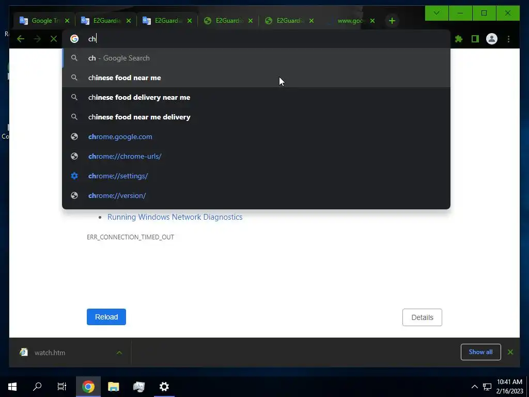
Task: Click the Google logo in the address bar
Action: [74, 39]
